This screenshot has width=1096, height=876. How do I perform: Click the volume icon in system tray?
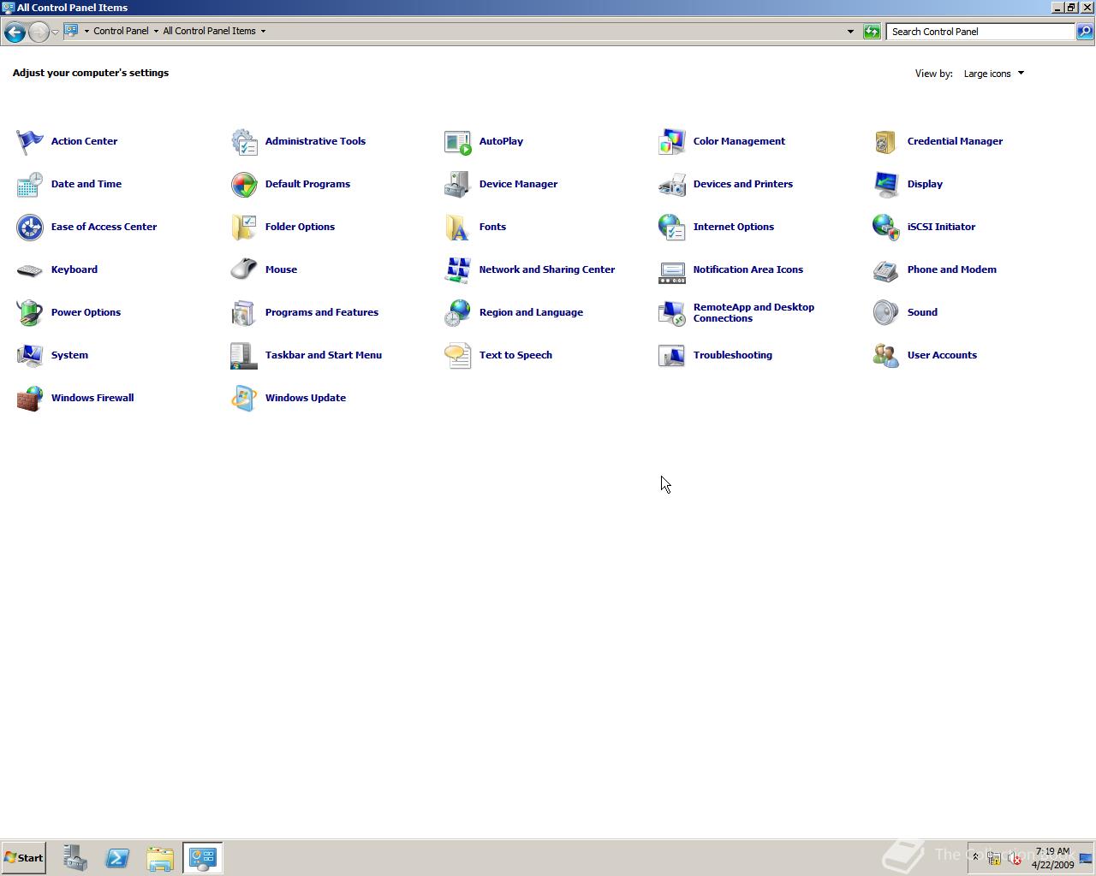coord(1015,858)
